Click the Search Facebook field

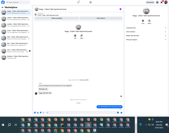coord(18,2)
